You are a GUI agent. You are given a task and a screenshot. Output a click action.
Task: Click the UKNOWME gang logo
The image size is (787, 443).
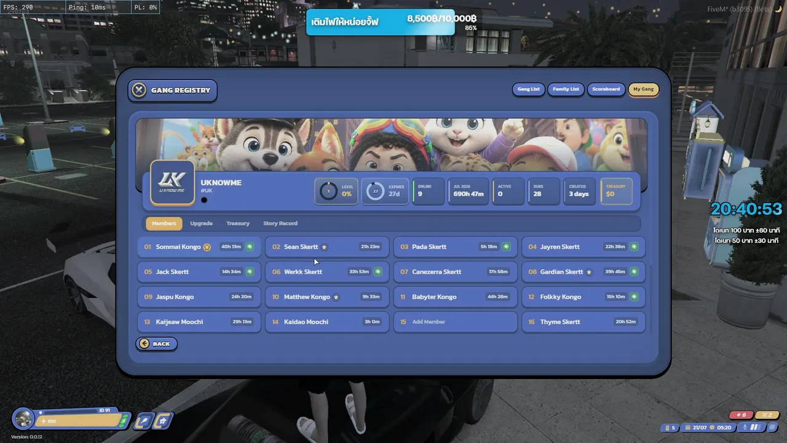point(172,183)
